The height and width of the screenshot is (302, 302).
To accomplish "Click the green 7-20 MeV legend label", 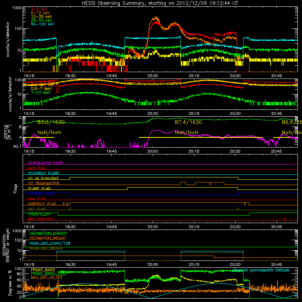I will pyautogui.click(x=41, y=92).
